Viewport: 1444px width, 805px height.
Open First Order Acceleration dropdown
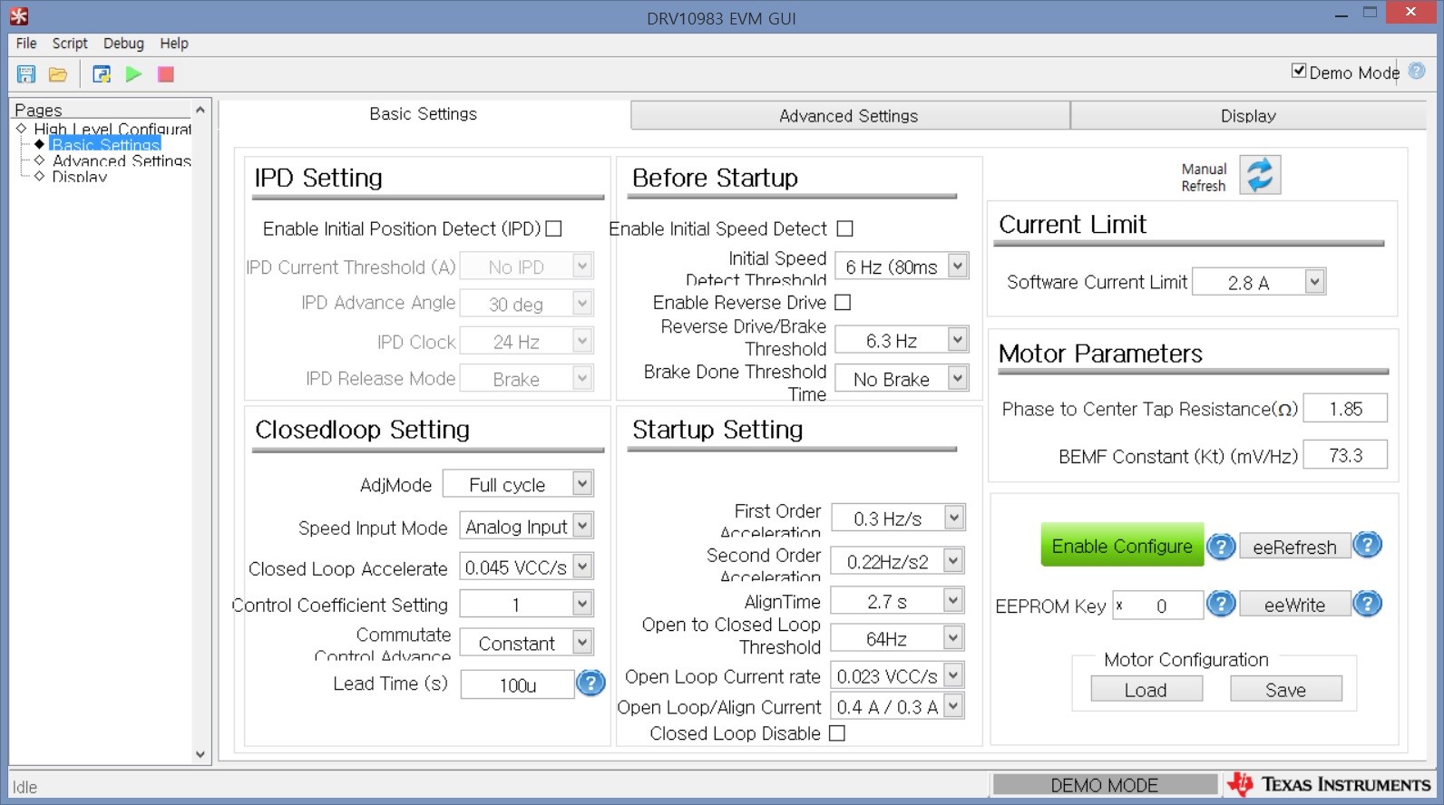point(898,519)
